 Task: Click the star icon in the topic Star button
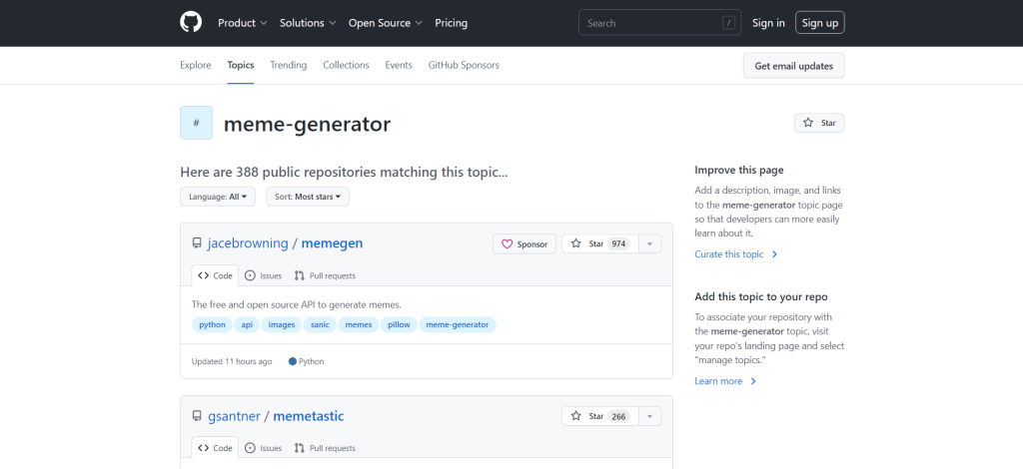pyautogui.click(x=808, y=123)
